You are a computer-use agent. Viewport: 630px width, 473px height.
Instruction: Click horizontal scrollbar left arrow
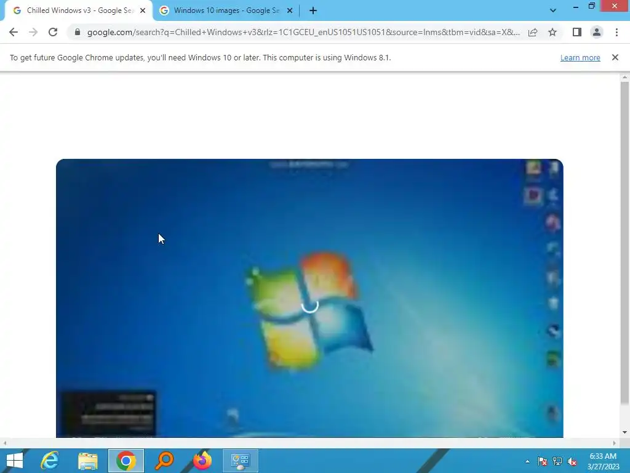[x=5, y=443]
